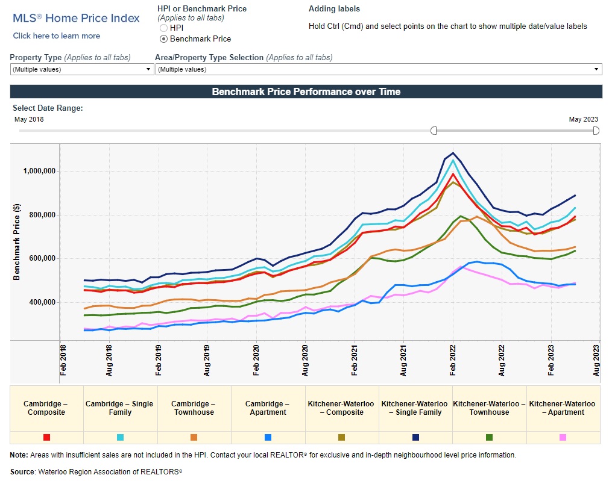The height and width of the screenshot is (481, 609).
Task: Expand the Area/Property Type Selection dropdown
Action: (379, 69)
